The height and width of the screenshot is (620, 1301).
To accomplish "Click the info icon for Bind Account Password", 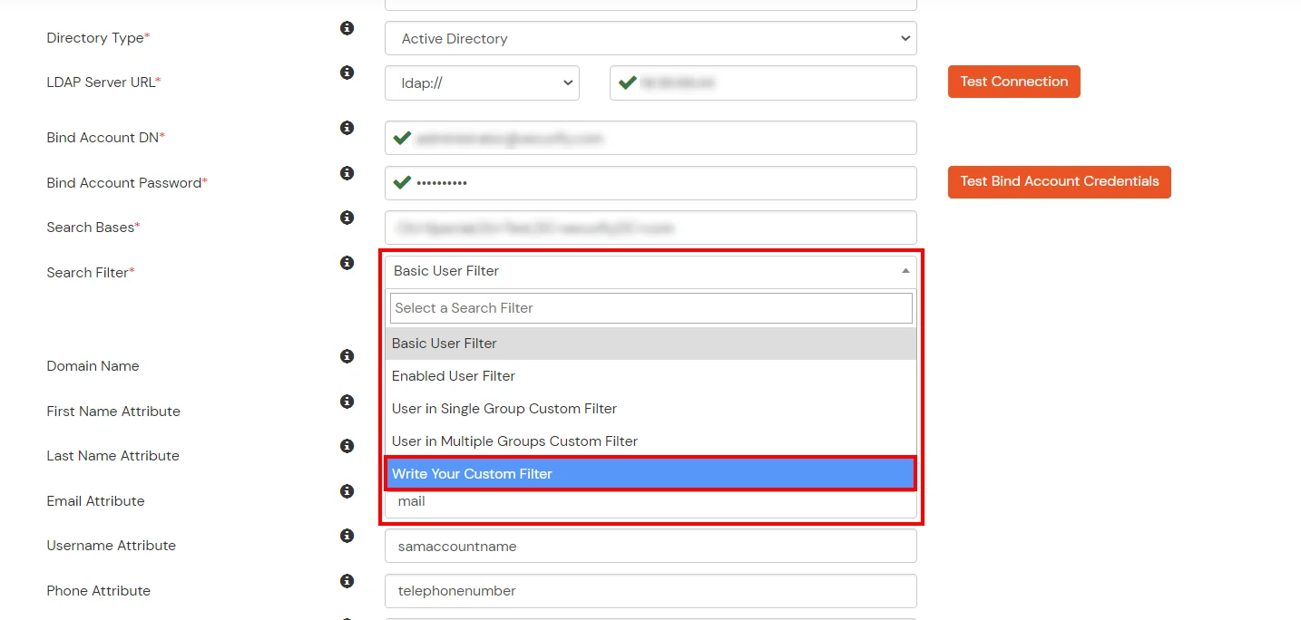I will point(347,173).
